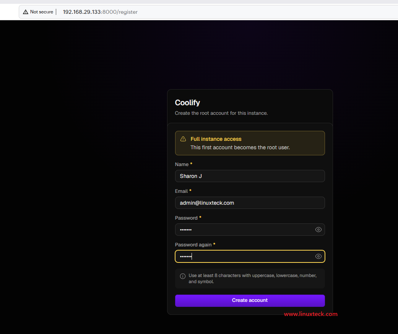Click the 'Not secure' label text
The height and width of the screenshot is (334, 398).
[x=42, y=12]
